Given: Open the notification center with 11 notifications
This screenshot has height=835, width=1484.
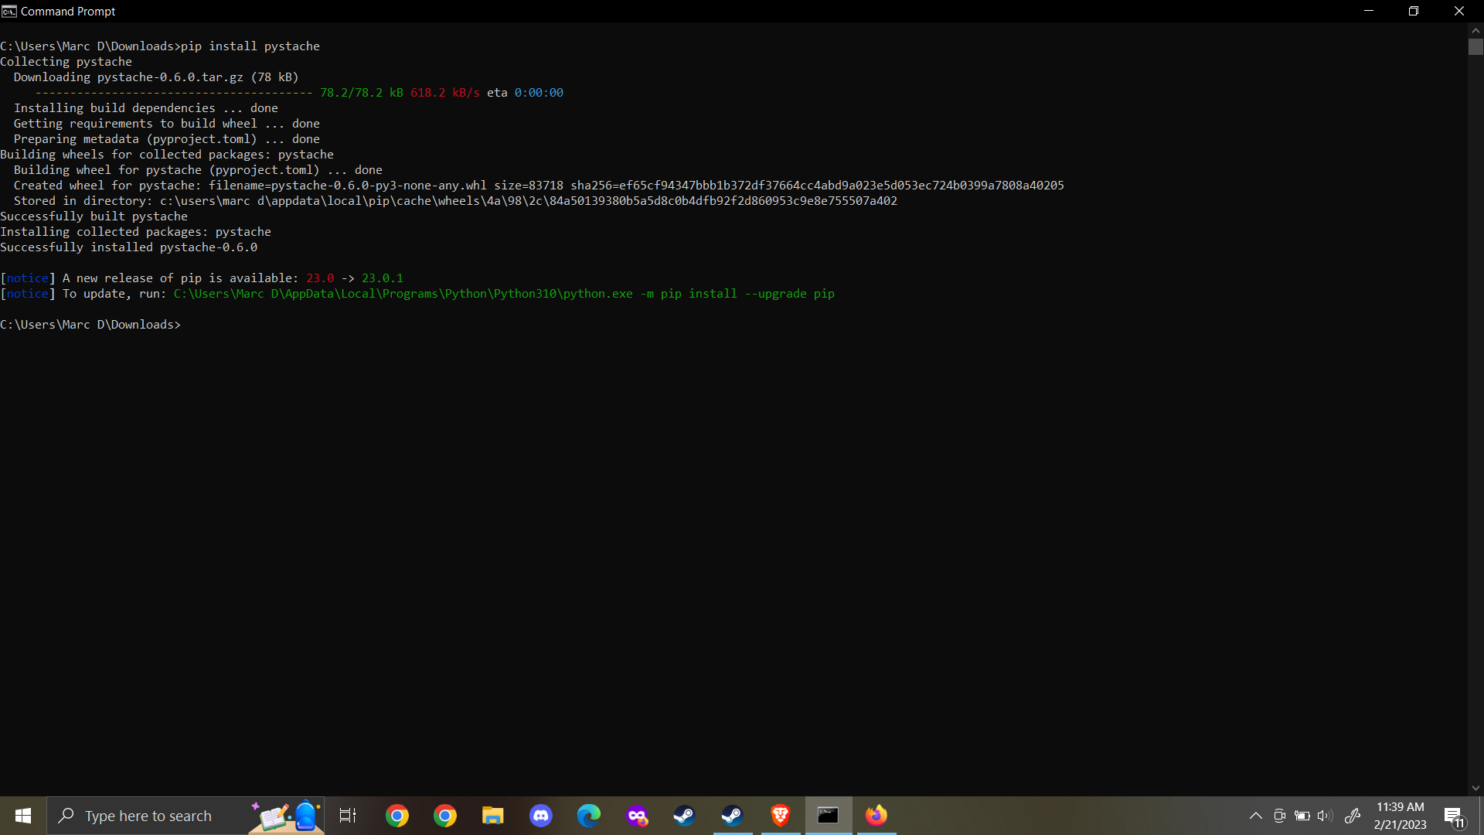Looking at the screenshot, I should (1454, 816).
